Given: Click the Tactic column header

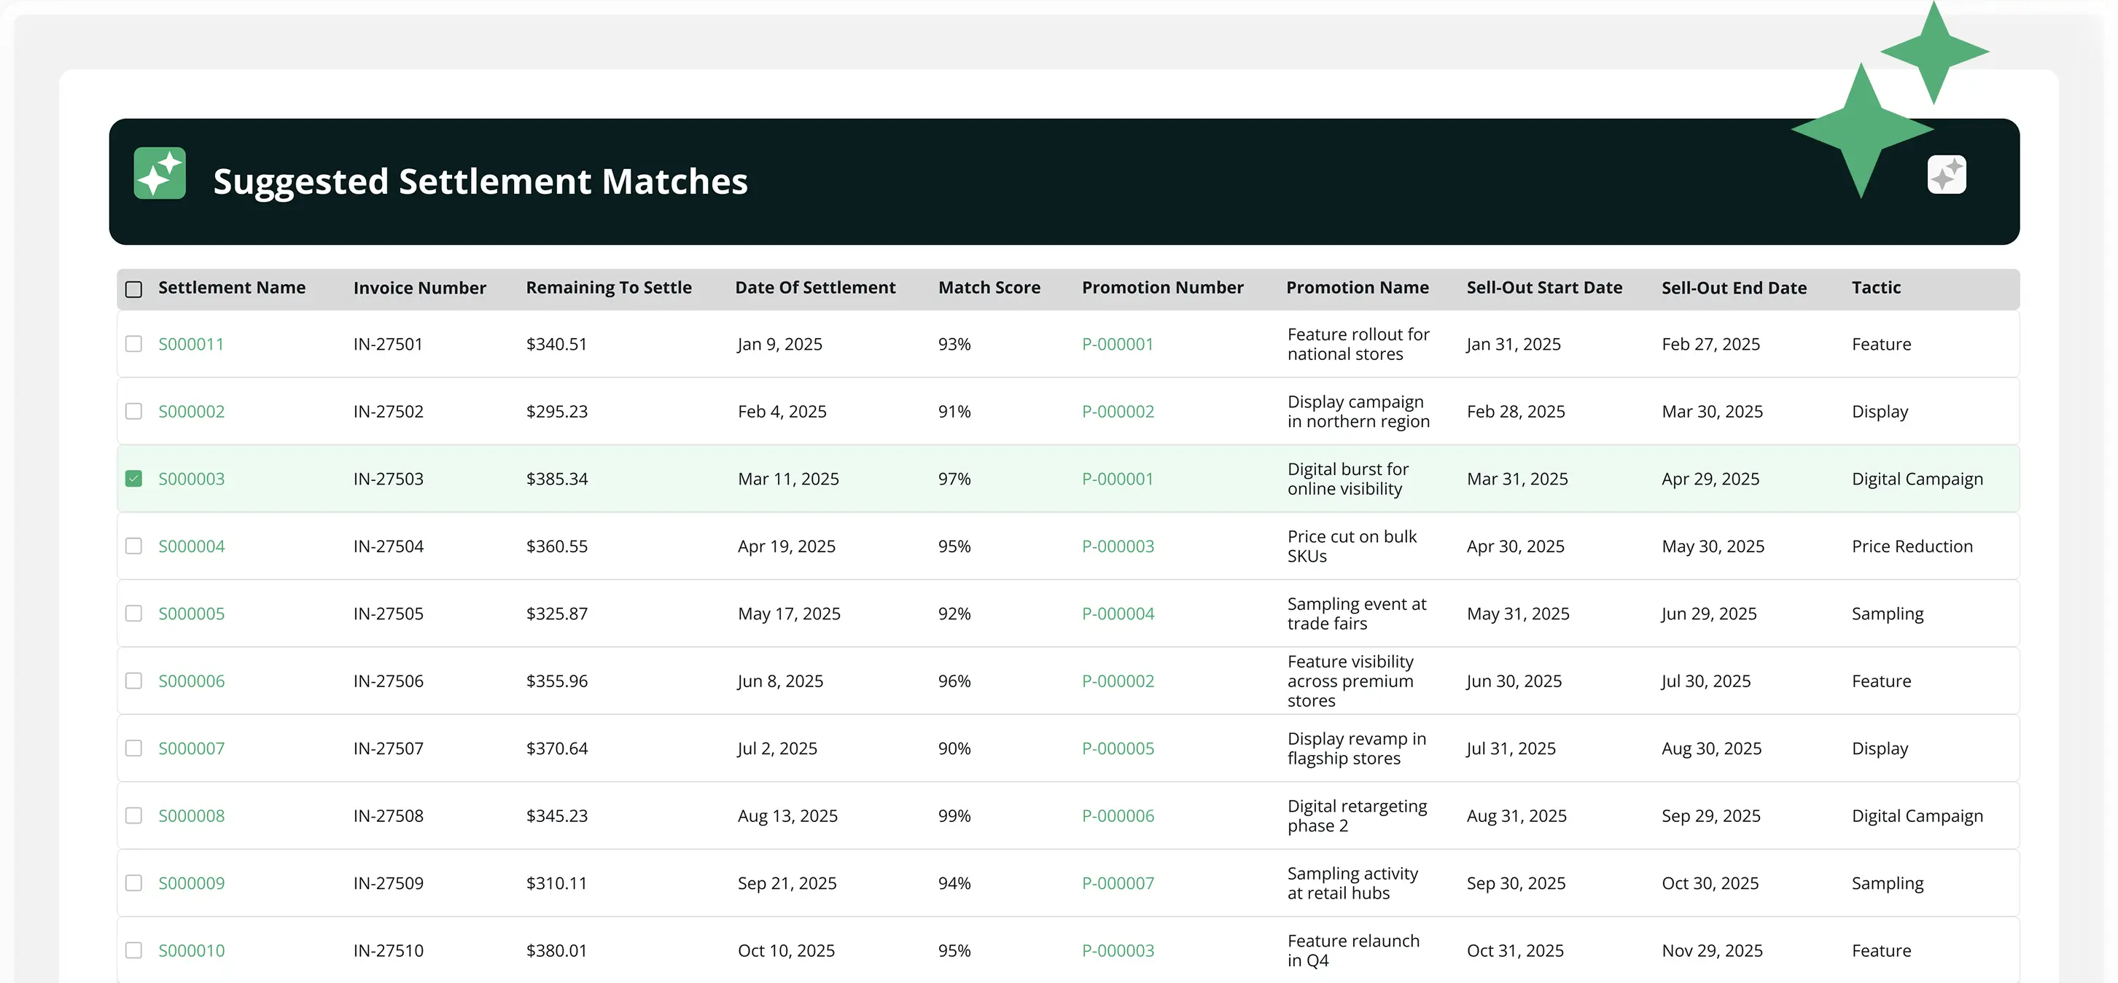Looking at the screenshot, I should point(1876,288).
